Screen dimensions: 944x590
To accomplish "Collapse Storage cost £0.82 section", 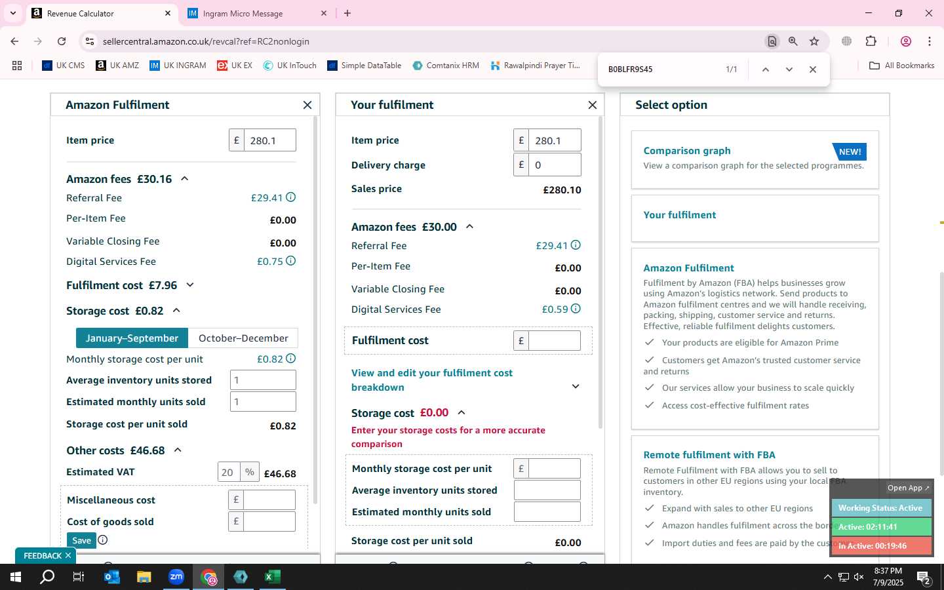I will click(x=176, y=311).
